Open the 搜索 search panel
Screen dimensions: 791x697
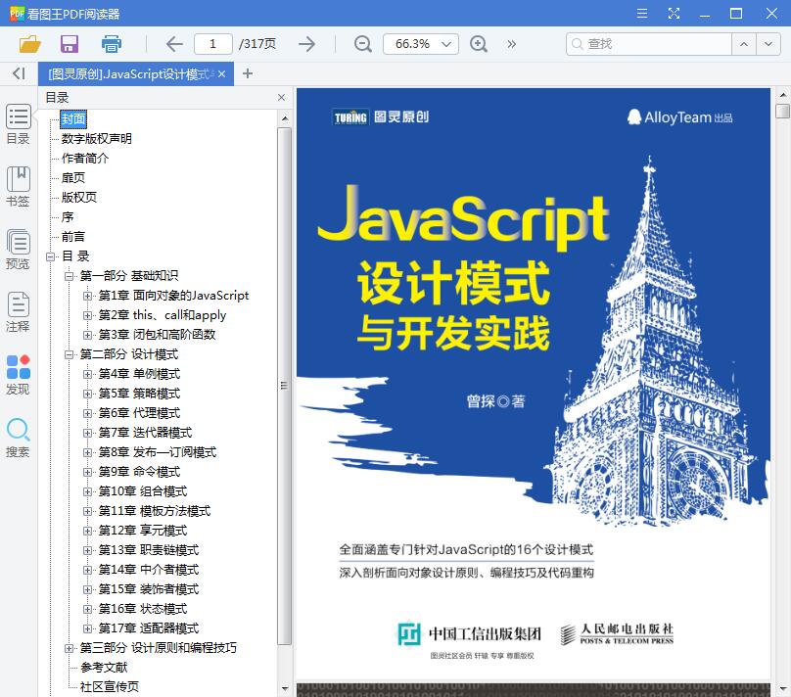click(19, 438)
